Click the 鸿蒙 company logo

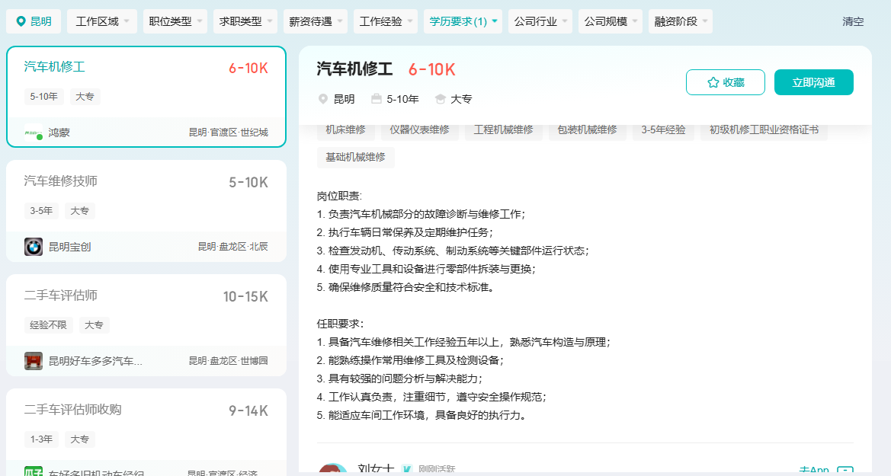(34, 133)
